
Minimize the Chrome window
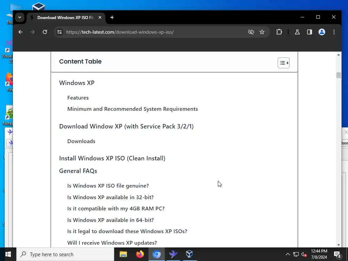coord(302,17)
